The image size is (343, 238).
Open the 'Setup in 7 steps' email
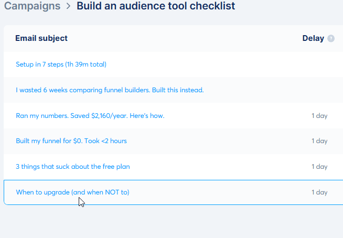click(x=61, y=64)
